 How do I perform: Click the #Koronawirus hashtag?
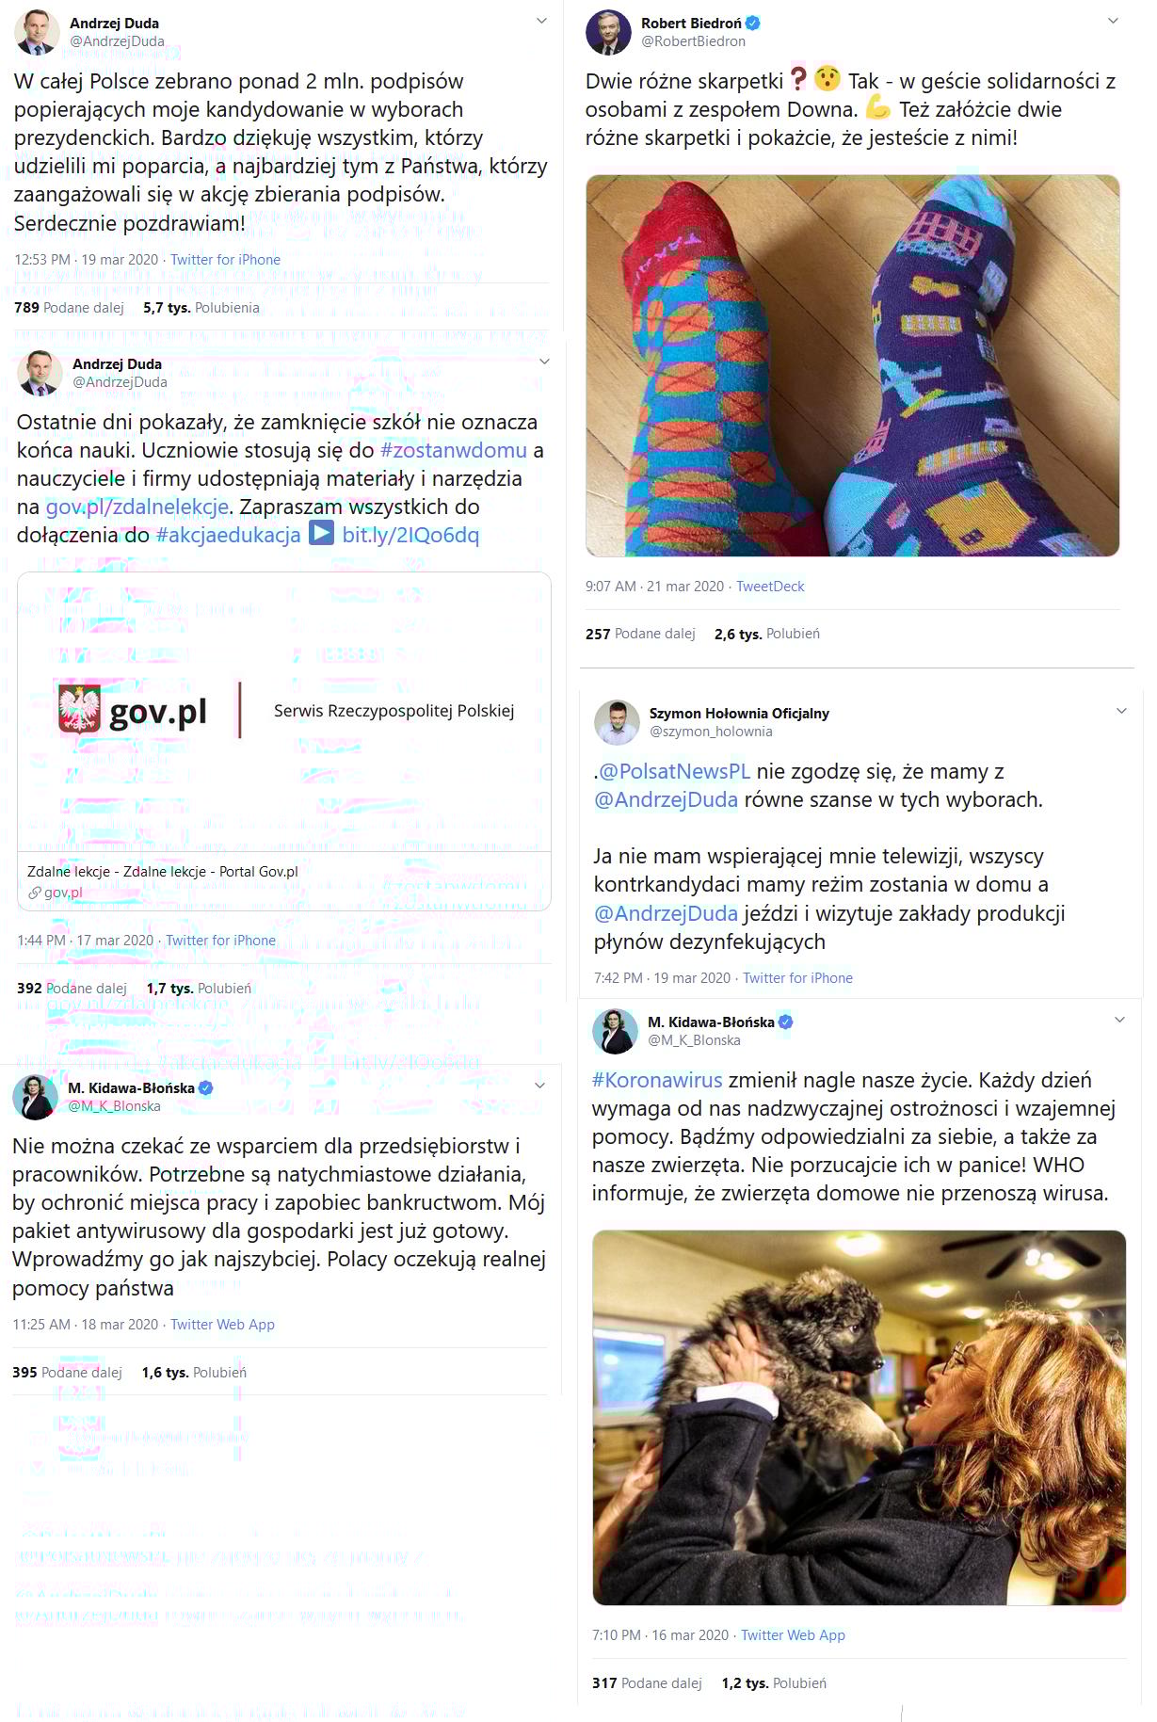point(657,1080)
